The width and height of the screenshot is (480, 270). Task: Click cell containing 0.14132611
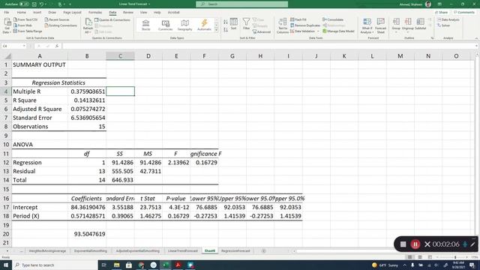pos(87,100)
